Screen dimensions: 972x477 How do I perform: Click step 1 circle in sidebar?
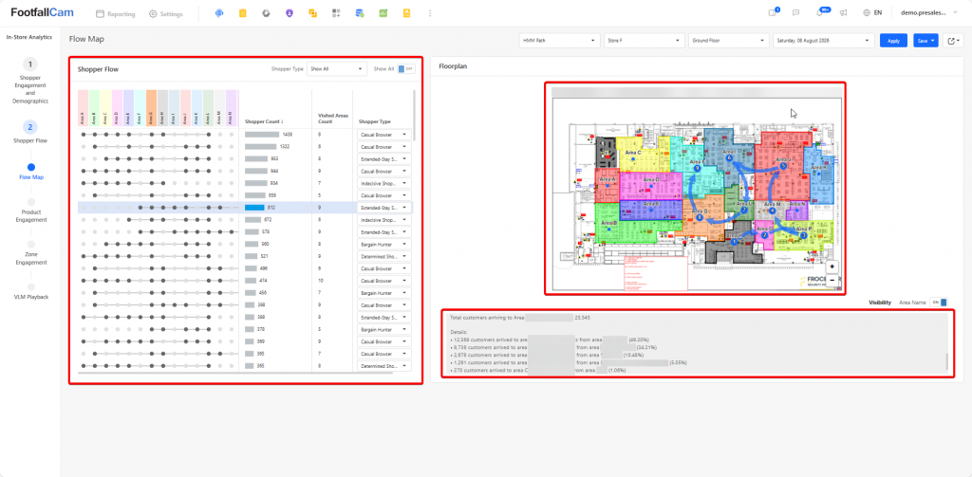(29, 64)
